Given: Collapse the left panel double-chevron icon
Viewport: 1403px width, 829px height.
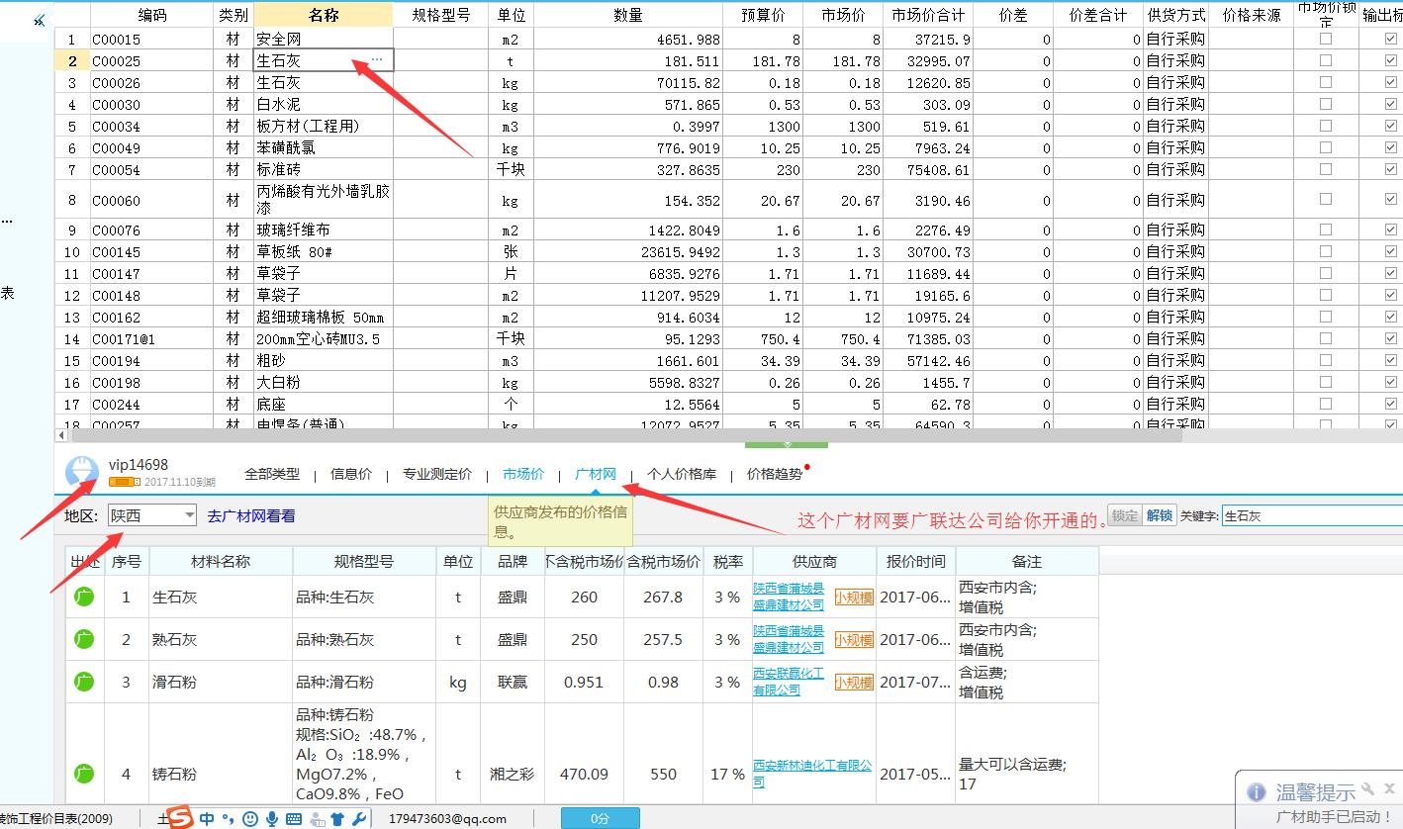Looking at the screenshot, I should pos(40,20).
